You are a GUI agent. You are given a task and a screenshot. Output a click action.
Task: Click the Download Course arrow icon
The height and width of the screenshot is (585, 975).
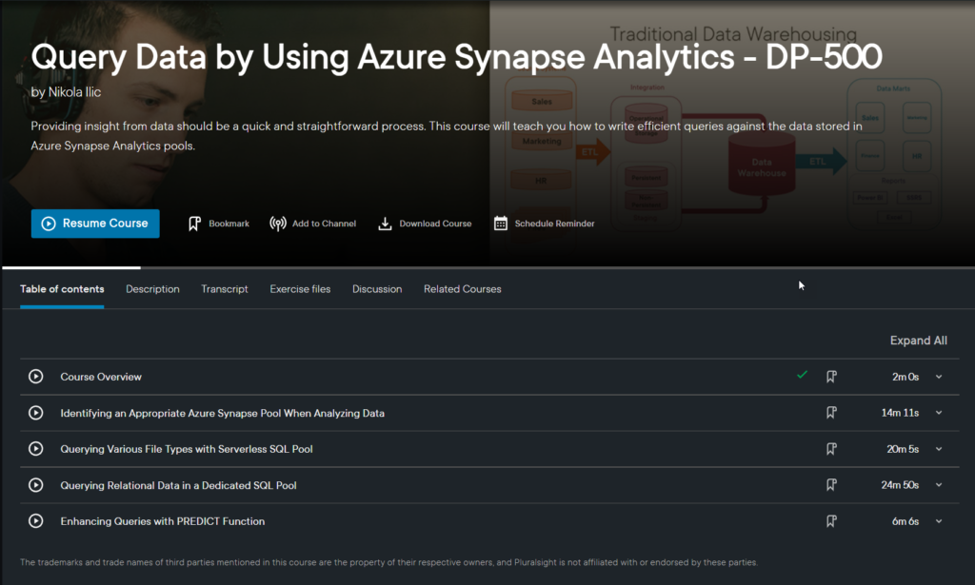(x=385, y=224)
